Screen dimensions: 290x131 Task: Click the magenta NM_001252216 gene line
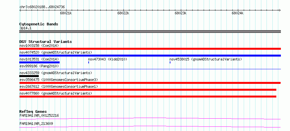point(150,118)
